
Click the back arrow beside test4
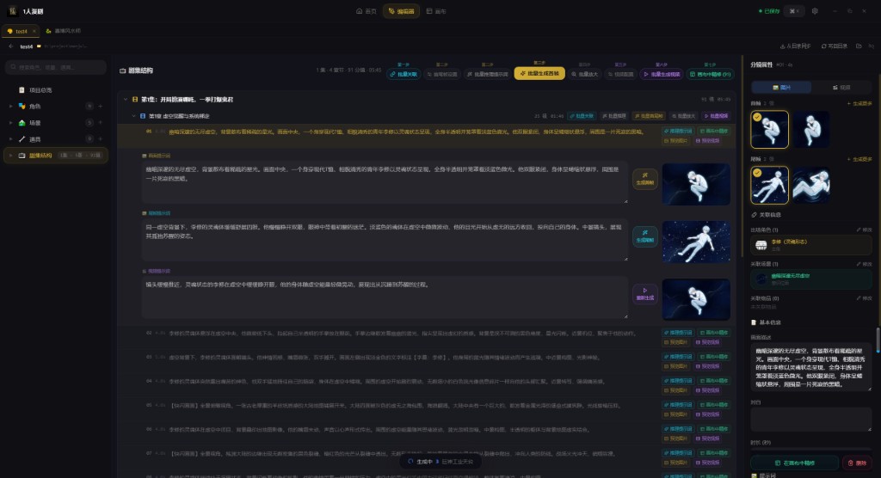click(x=11, y=46)
